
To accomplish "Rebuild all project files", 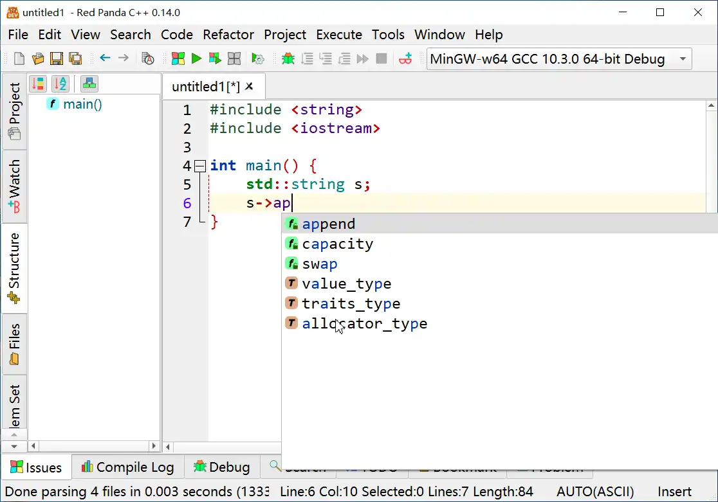I will [235, 58].
